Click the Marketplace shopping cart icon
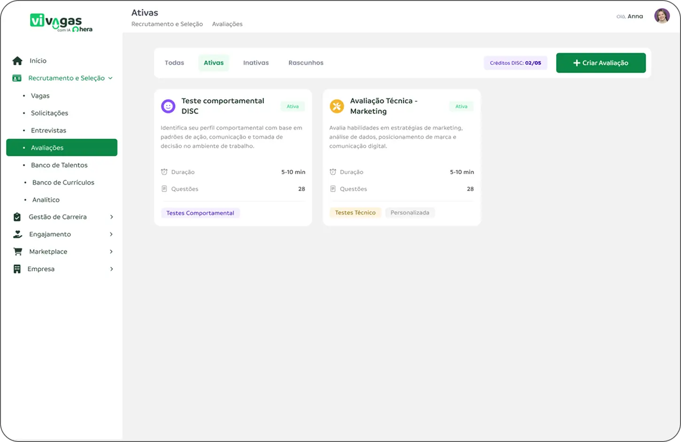Screen dimensions: 681x442 click(18, 251)
